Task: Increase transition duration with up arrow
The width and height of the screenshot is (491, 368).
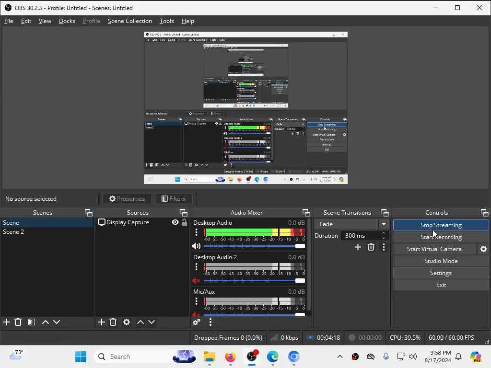Action: 384,233
